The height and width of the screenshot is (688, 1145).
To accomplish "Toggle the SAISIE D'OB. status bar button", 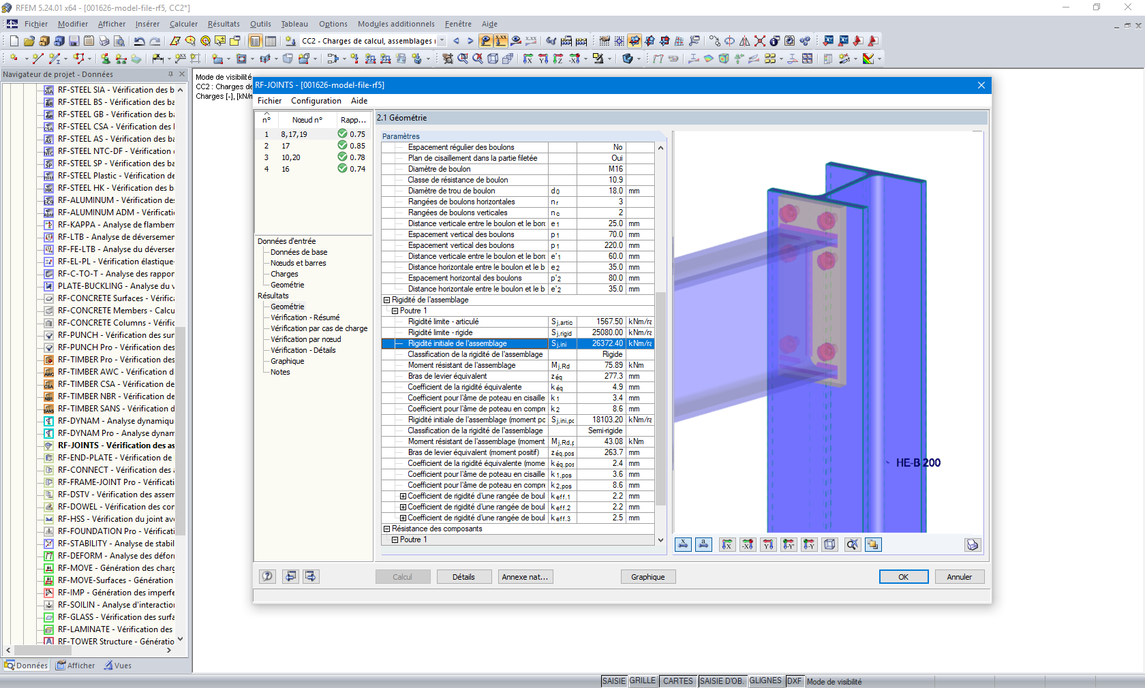I will coord(721,681).
